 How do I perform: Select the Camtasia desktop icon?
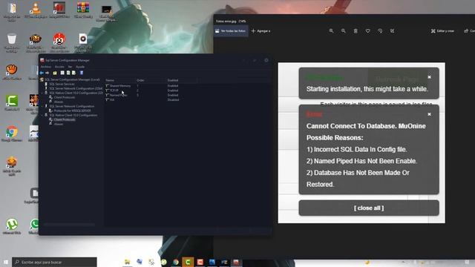pyautogui.click(x=12, y=103)
